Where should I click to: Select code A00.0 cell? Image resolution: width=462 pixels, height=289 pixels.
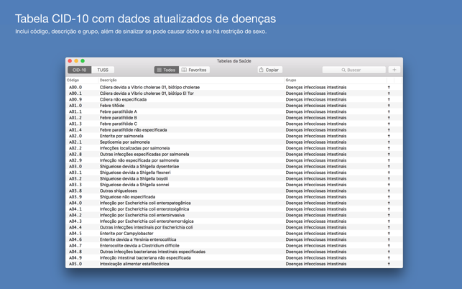pyautogui.click(x=75, y=87)
